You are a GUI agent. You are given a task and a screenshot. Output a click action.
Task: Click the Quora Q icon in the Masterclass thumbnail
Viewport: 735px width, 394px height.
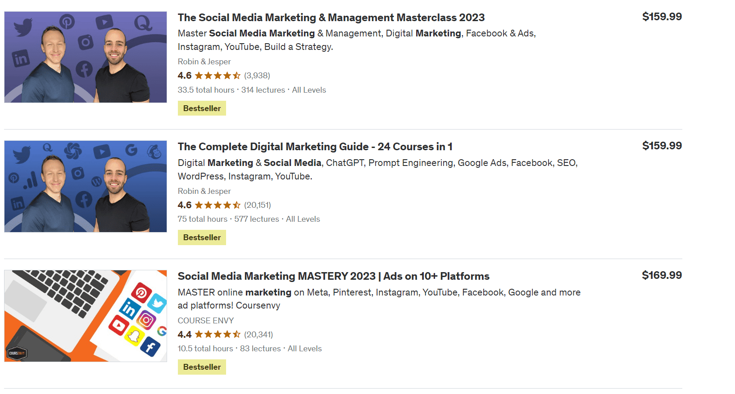point(143,23)
